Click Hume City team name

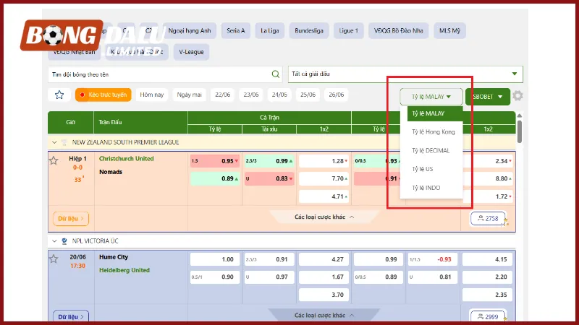[114, 257]
